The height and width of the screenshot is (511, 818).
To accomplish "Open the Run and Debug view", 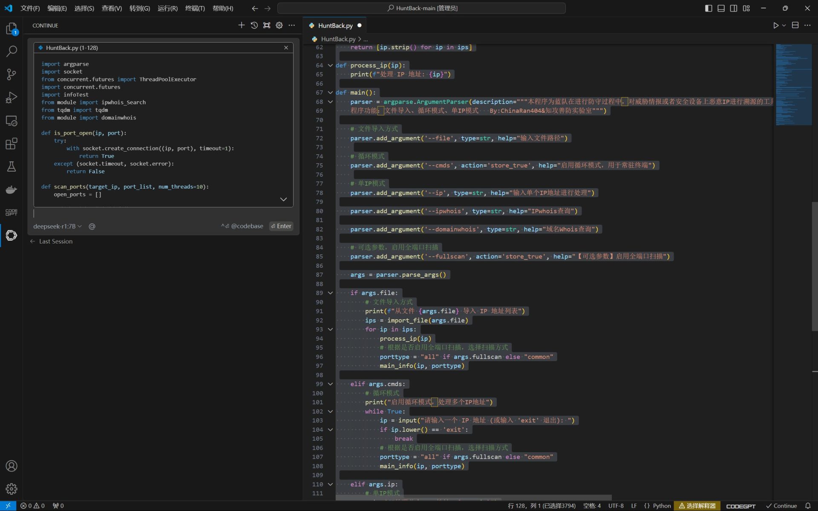I will coord(12,98).
